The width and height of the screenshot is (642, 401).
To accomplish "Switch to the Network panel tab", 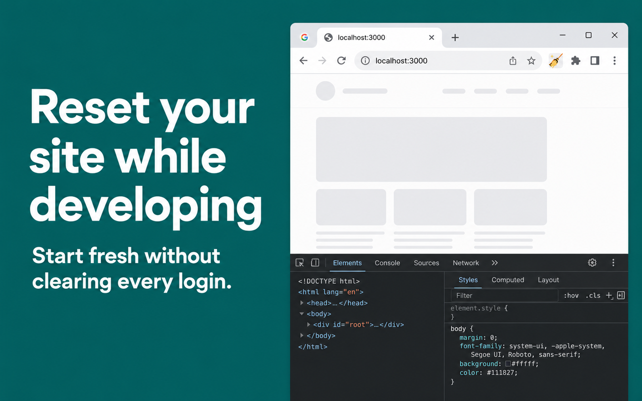I will [466, 263].
